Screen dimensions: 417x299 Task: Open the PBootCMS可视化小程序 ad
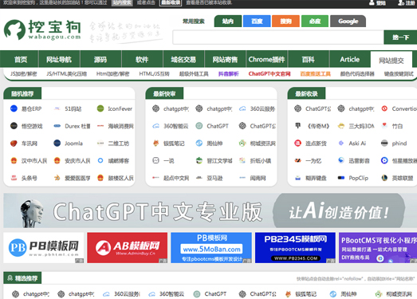378,248
